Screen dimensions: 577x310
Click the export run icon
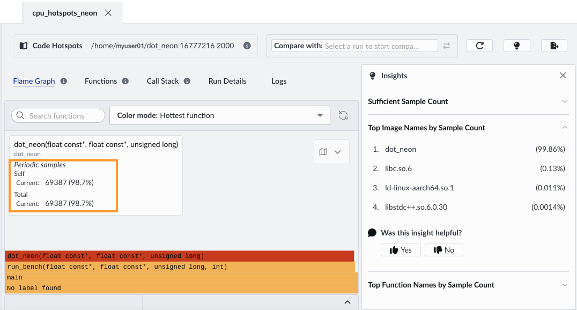tap(554, 46)
